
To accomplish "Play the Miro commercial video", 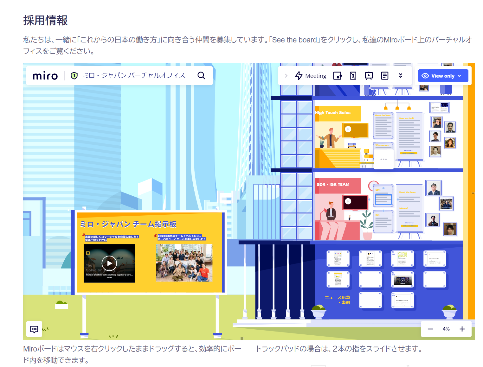I will pyautogui.click(x=109, y=263).
